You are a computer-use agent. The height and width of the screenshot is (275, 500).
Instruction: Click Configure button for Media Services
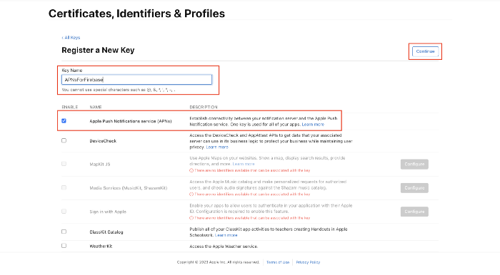tap(414, 188)
